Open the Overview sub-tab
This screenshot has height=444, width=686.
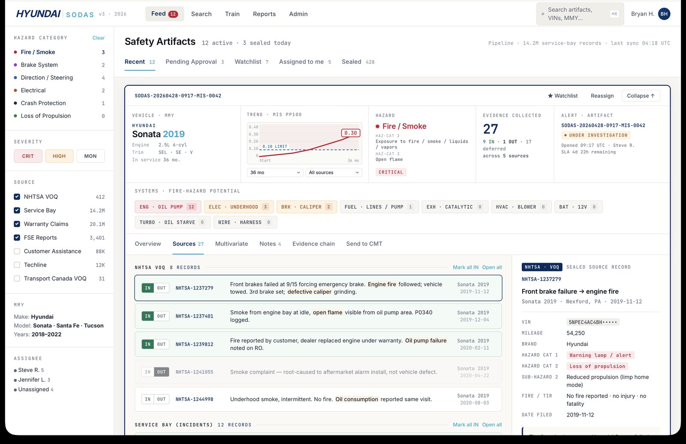click(x=148, y=244)
